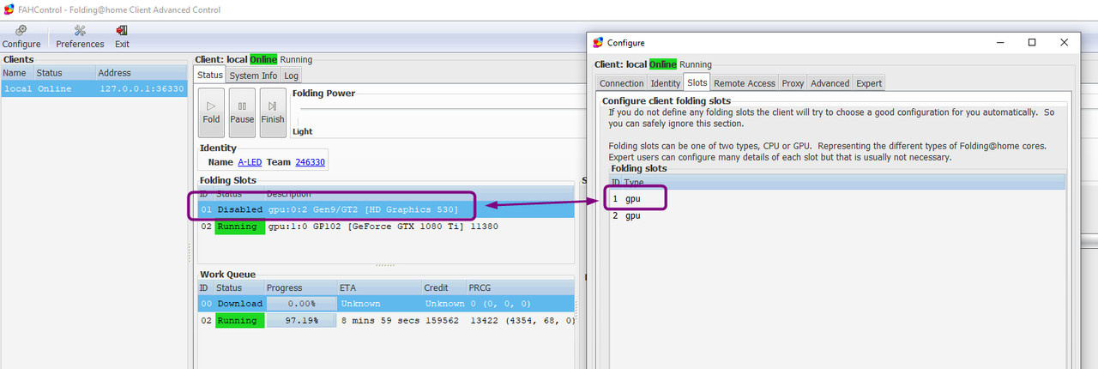
Task: Open the Configure toolbar button
Action: tap(21, 37)
